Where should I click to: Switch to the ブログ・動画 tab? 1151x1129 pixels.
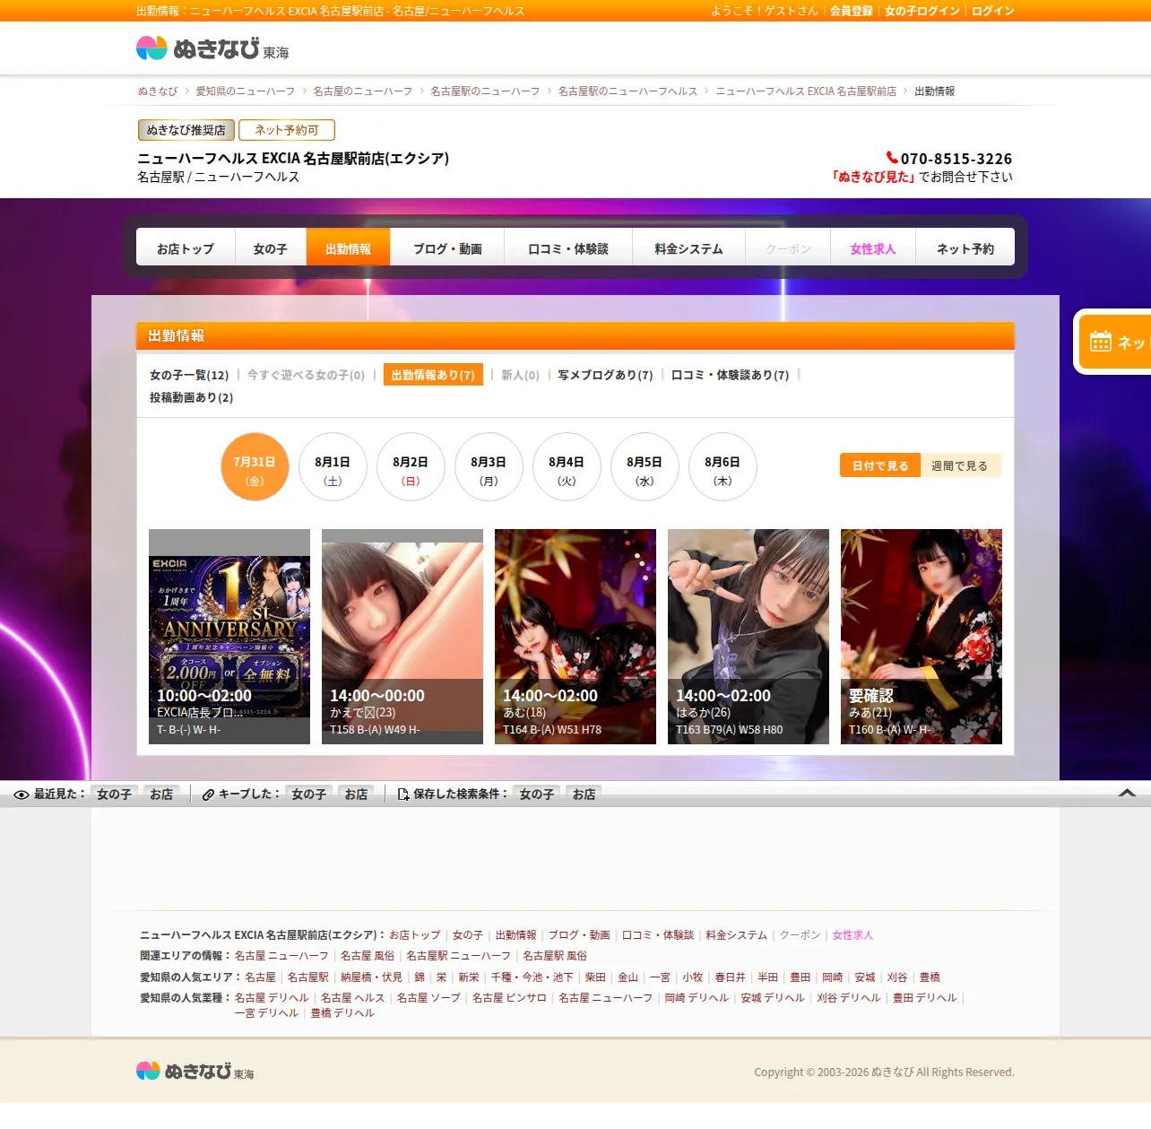coord(447,248)
